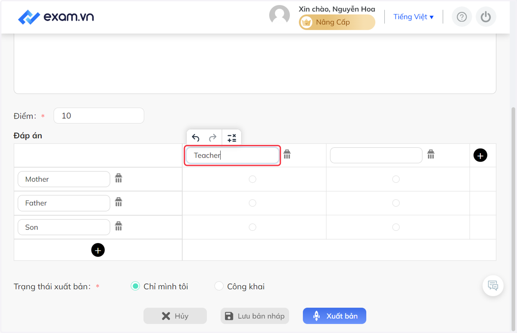Viewport: 517px width, 333px height.
Task: Click the Hủy cancel button
Action: point(175,316)
